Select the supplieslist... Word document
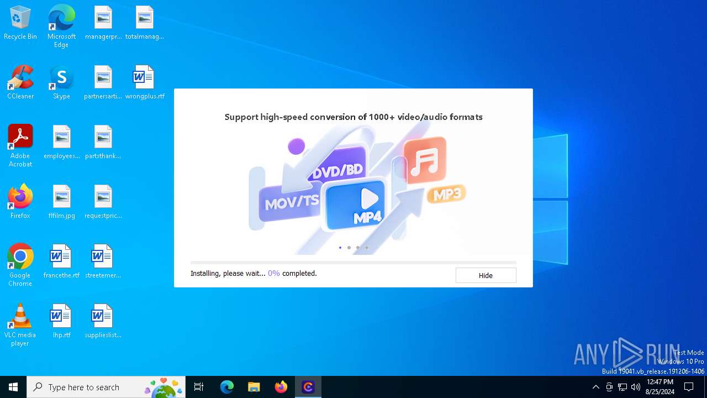The width and height of the screenshot is (707, 398). pos(103,322)
